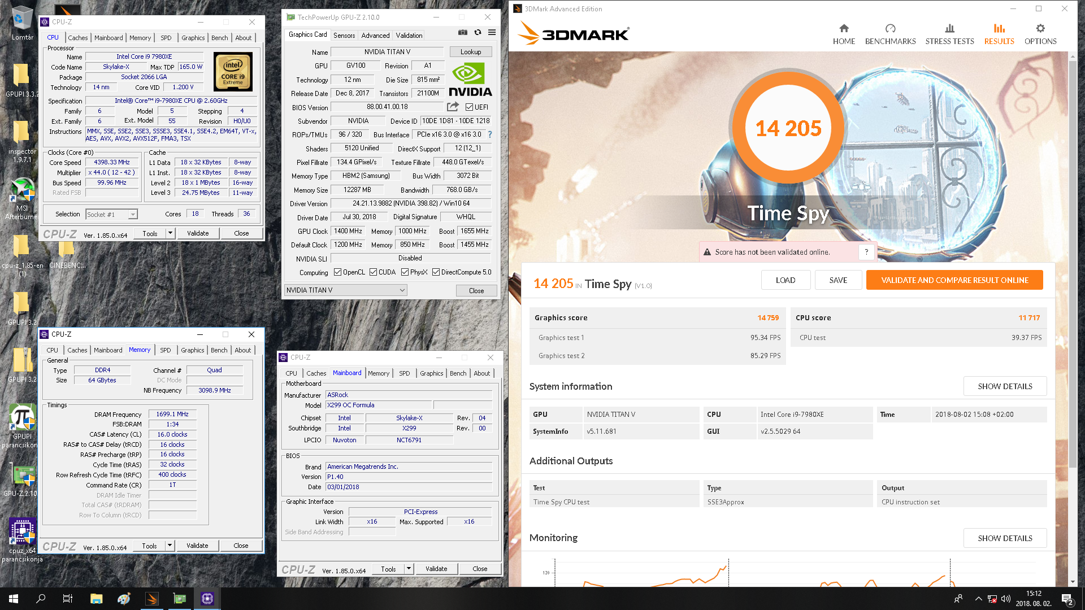The height and width of the screenshot is (610, 1085).
Task: Toggle UEFI checkbox in GPU-Z
Action: point(469,107)
